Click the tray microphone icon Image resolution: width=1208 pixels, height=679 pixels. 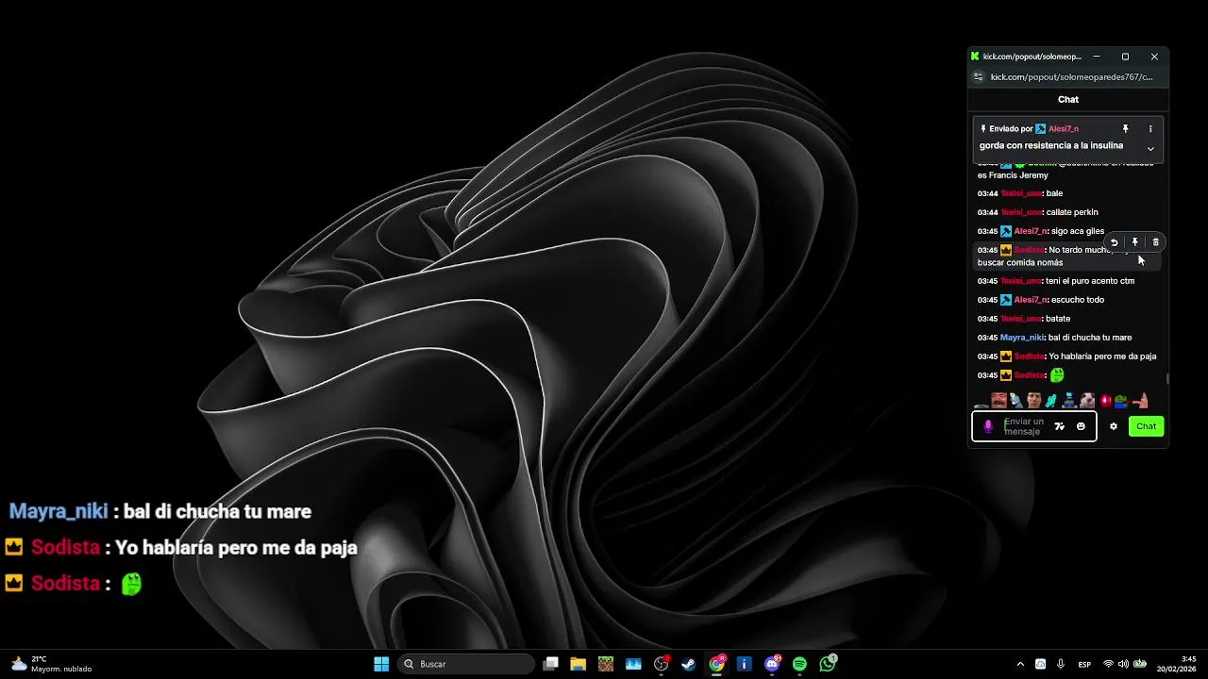(x=1061, y=664)
